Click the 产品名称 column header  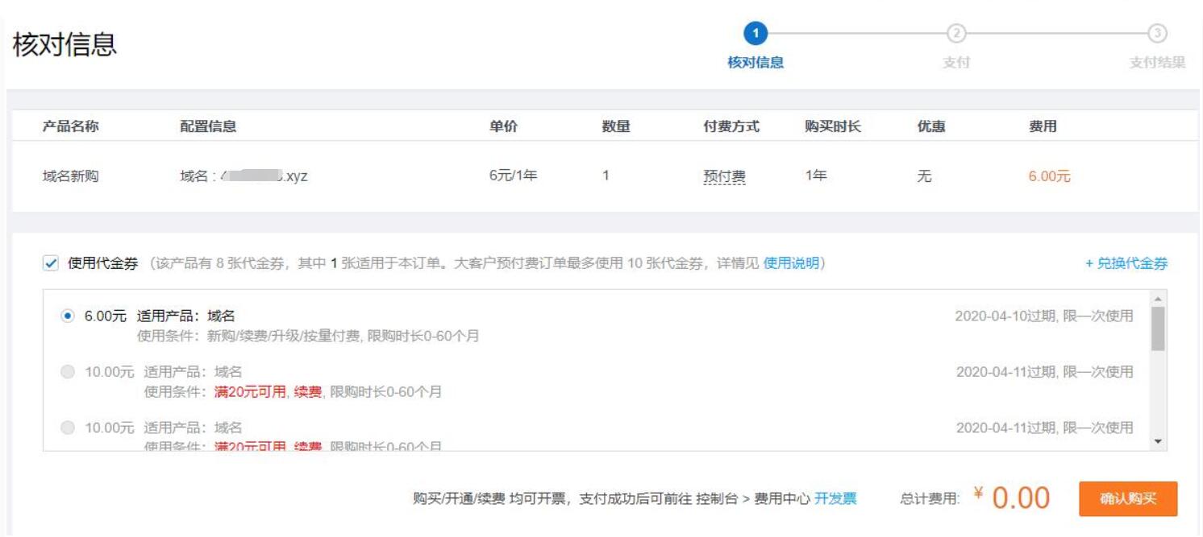71,126
